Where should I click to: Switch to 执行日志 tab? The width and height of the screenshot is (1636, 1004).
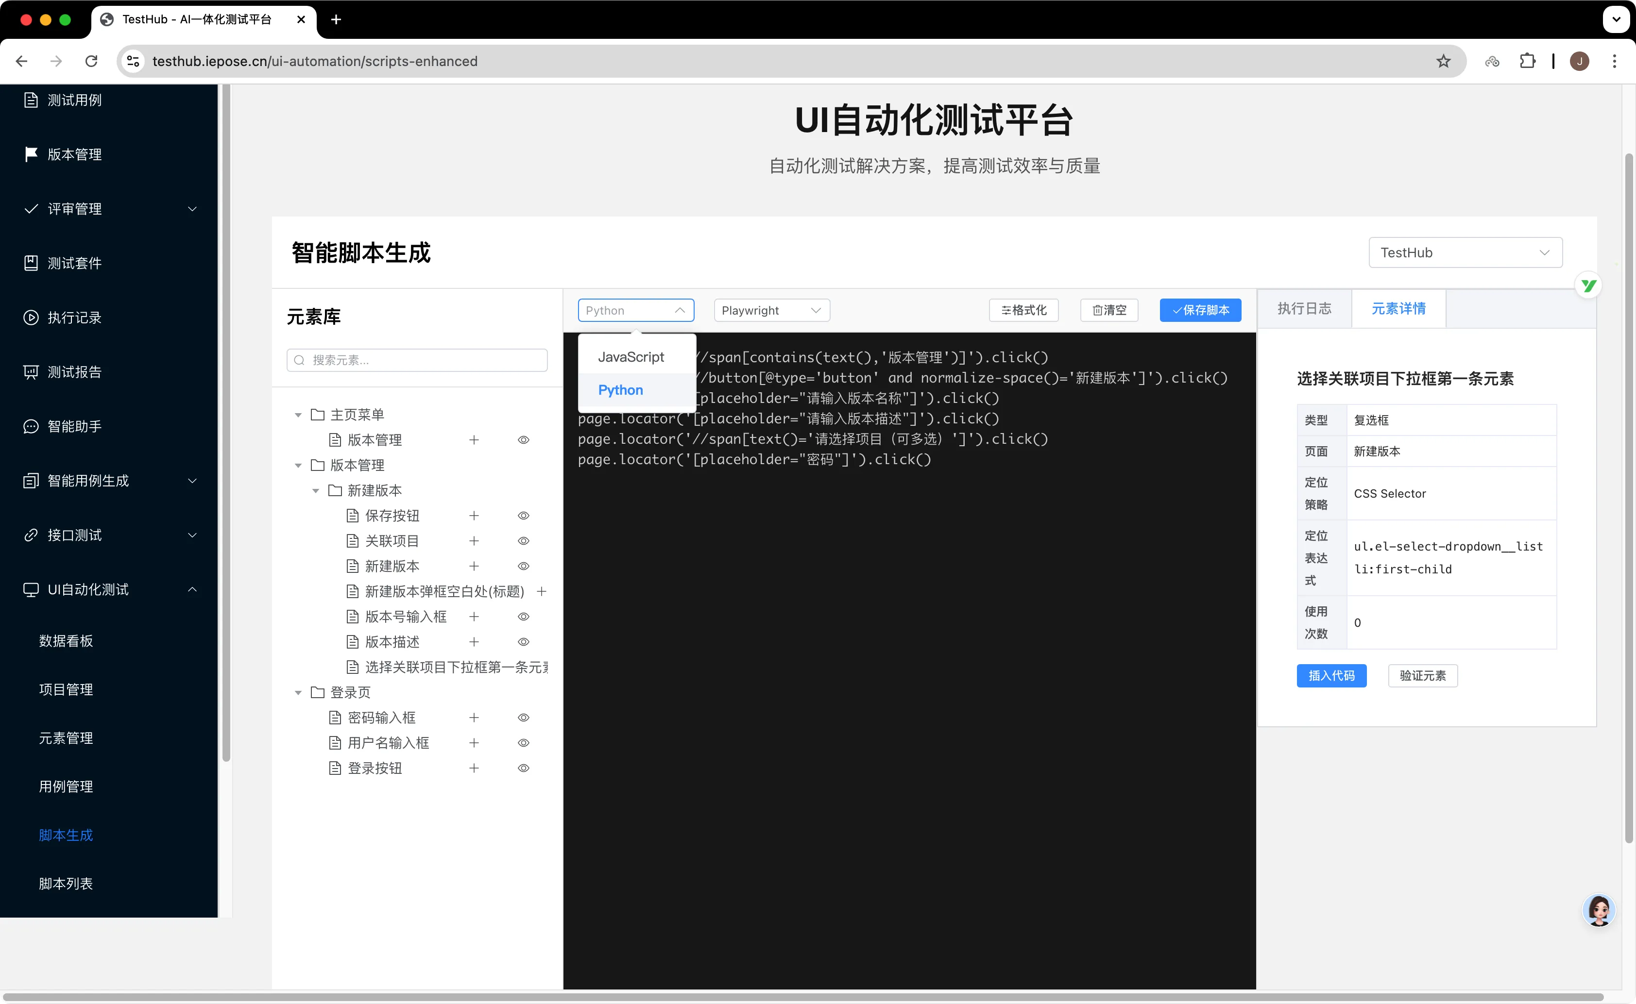pyautogui.click(x=1304, y=308)
